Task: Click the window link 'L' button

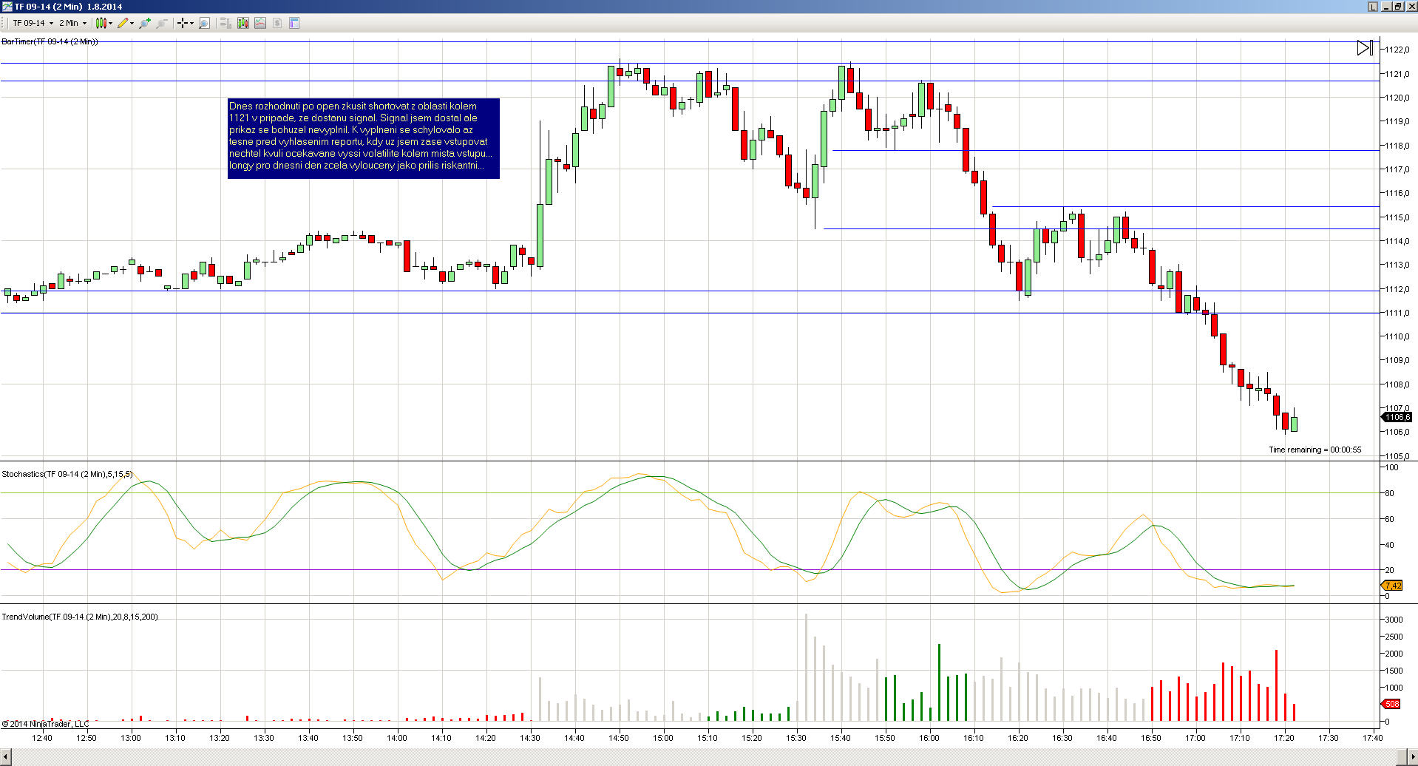Action: 1372,7
